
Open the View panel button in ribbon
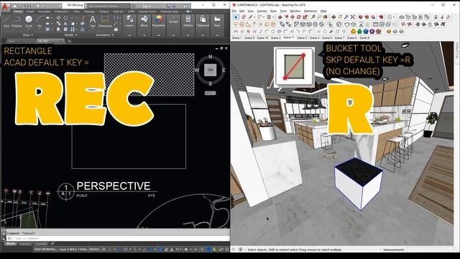[217, 21]
